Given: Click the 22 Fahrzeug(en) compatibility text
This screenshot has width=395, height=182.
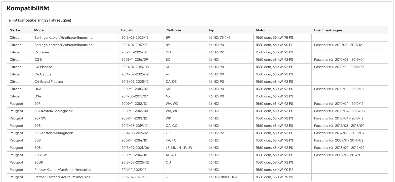Looking at the screenshot, I should 58,20.
